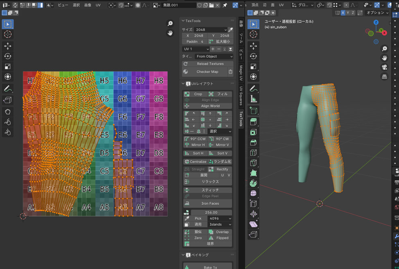This screenshot has height=269, width=399.
Task: Toggle camera view in 3D viewport
Action: [385, 67]
